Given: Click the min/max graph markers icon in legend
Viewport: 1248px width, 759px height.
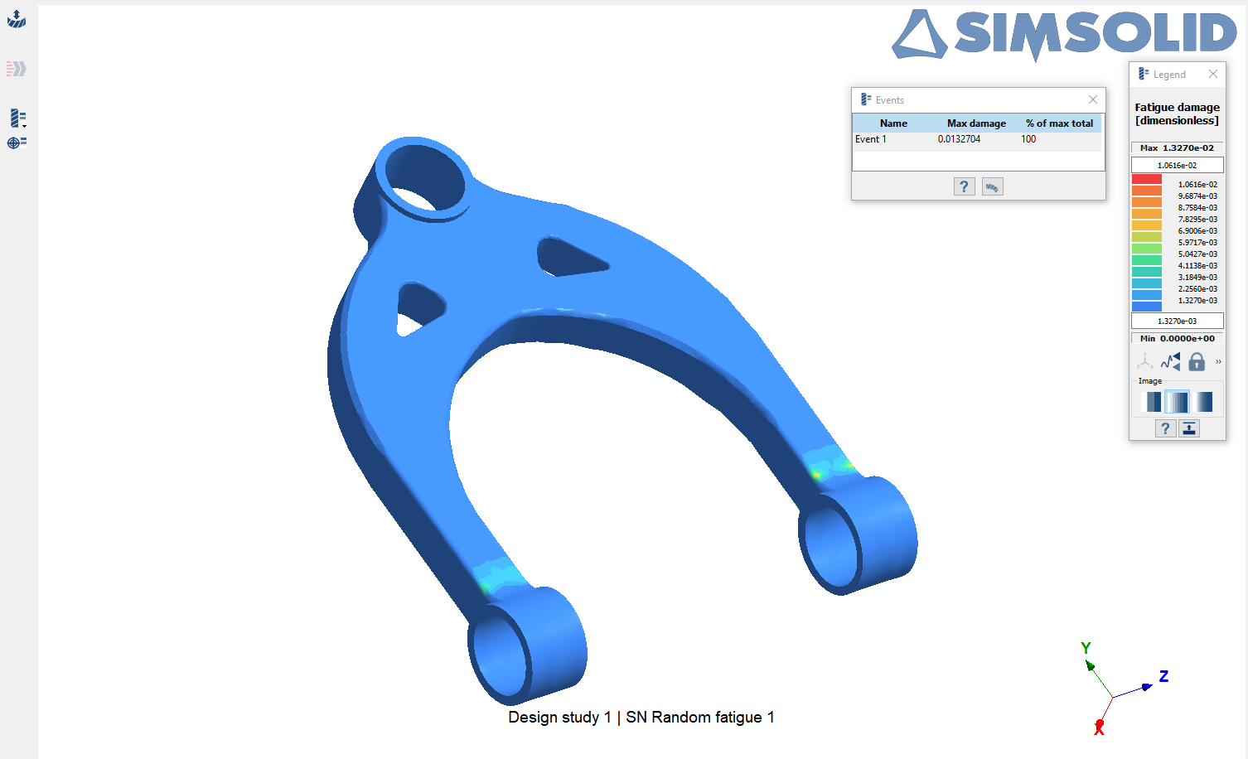Looking at the screenshot, I should pos(1170,361).
